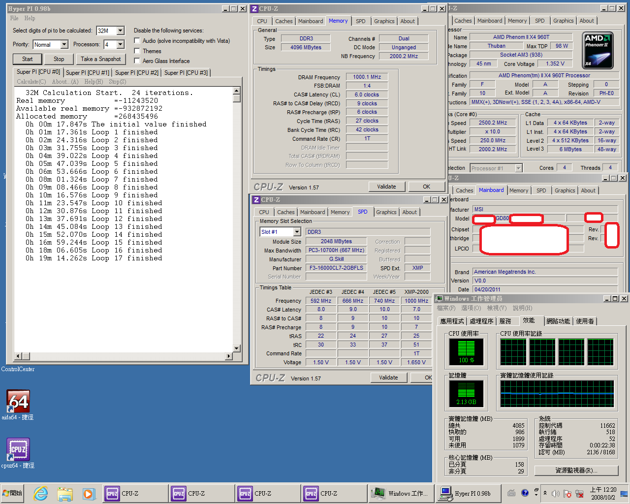Viewport: 630px width, 504px height.
Task: Click the keyboard language tray icon
Action: click(x=511, y=493)
